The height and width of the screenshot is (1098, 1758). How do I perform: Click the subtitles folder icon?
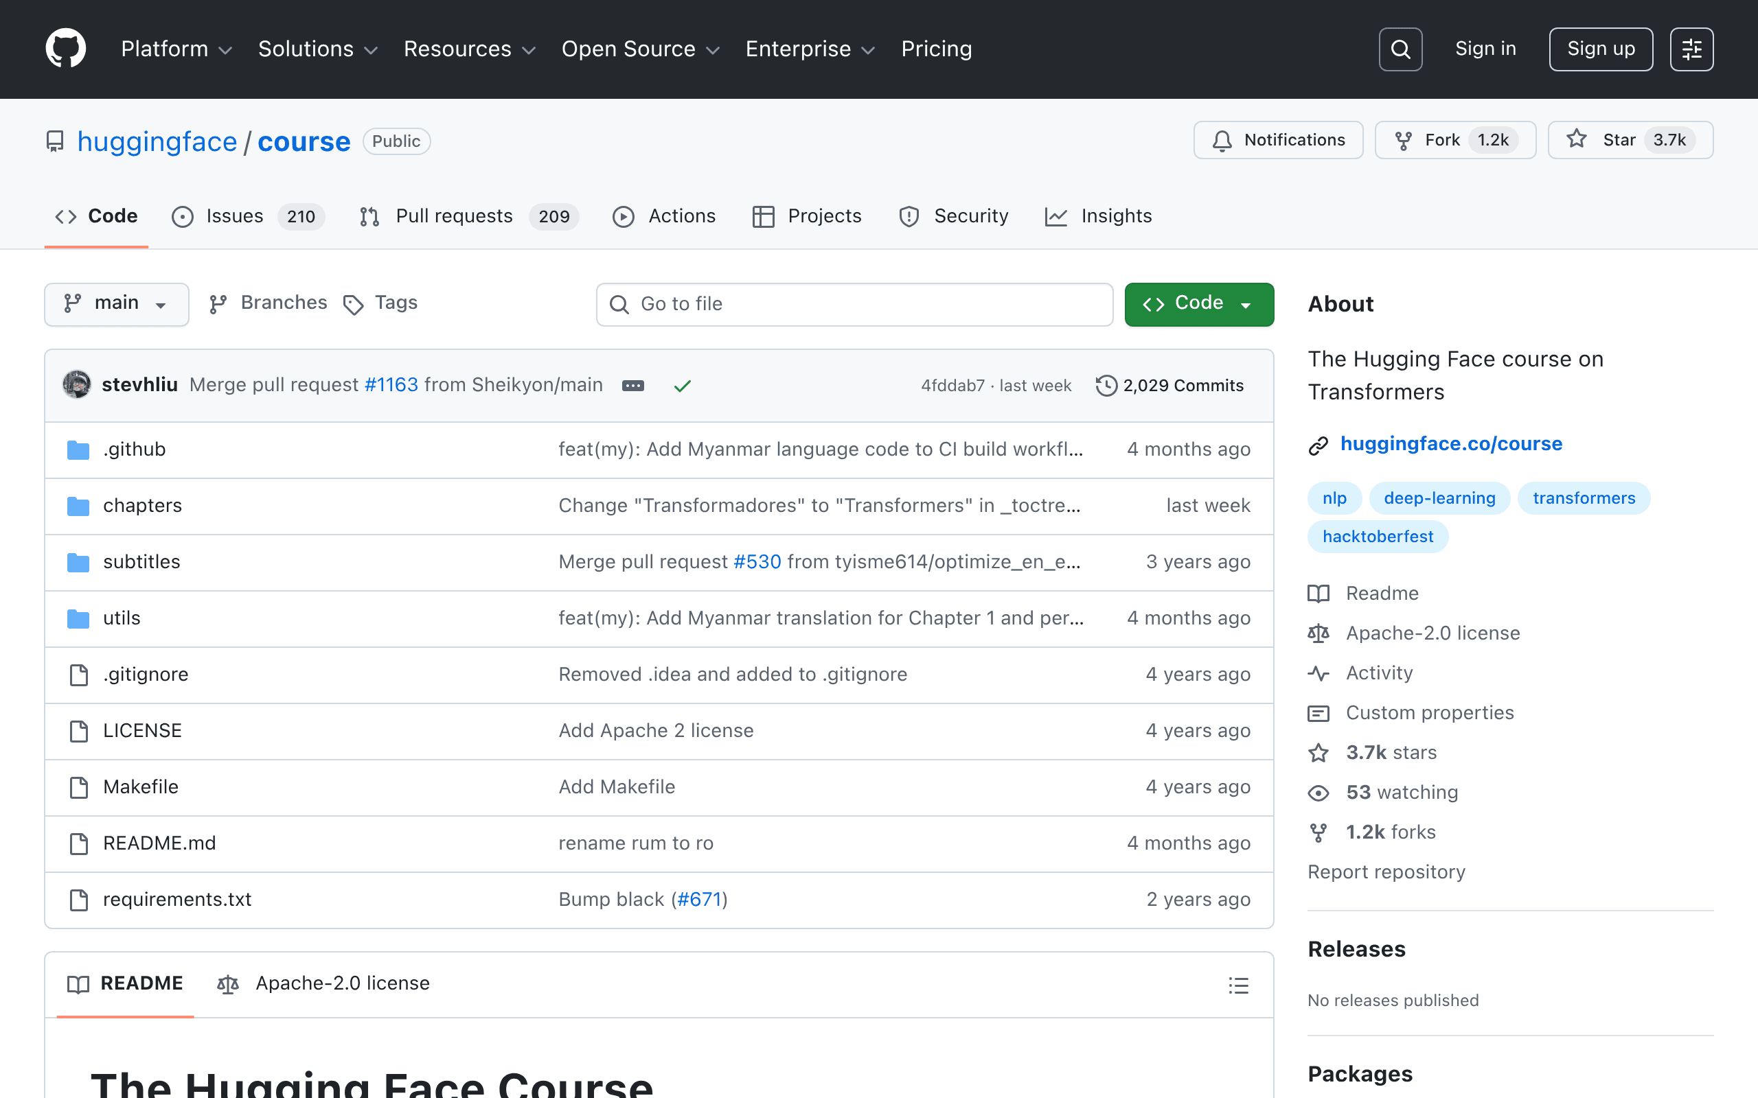click(78, 562)
